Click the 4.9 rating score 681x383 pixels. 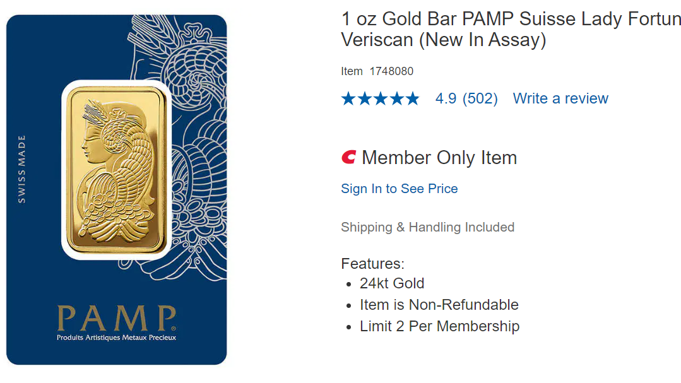tap(446, 98)
